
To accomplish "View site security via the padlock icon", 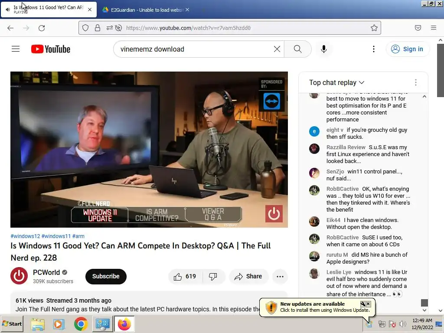I will pyautogui.click(x=98, y=28).
